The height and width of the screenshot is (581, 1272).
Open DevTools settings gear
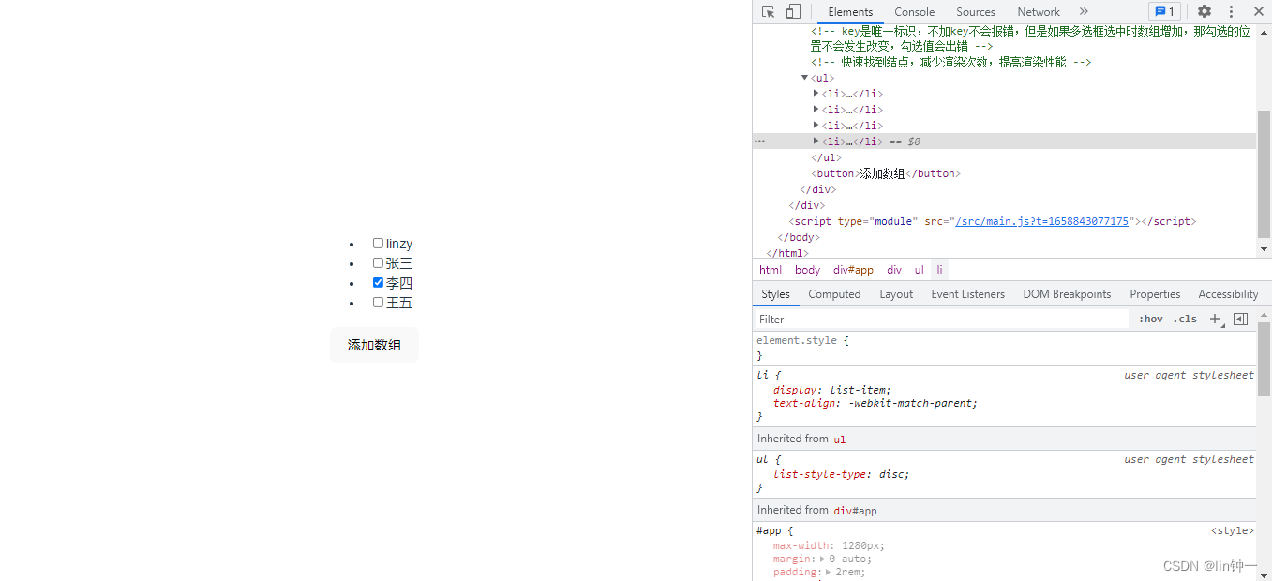pyautogui.click(x=1205, y=11)
